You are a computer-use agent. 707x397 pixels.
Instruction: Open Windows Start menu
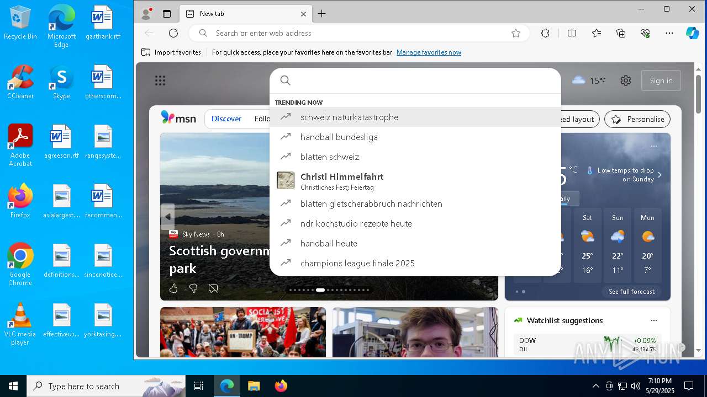click(x=13, y=386)
